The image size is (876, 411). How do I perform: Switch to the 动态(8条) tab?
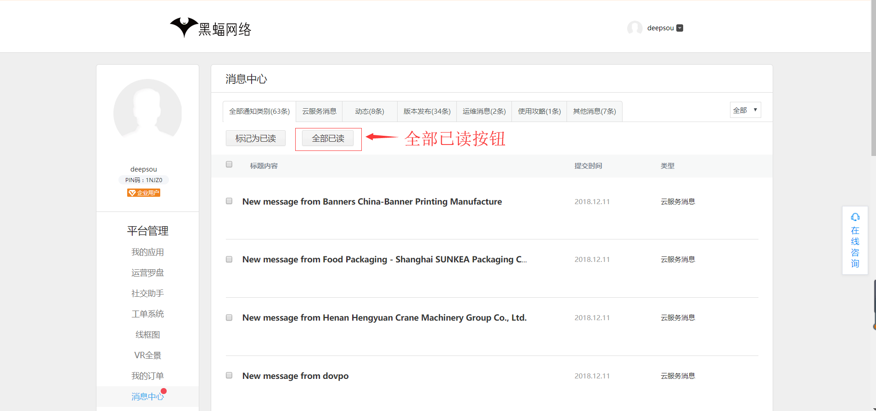click(x=369, y=111)
